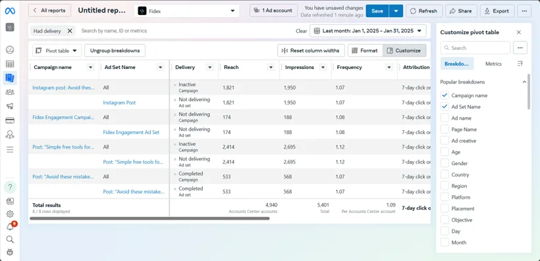Click the table horizontal scrollbar

click(149, 218)
